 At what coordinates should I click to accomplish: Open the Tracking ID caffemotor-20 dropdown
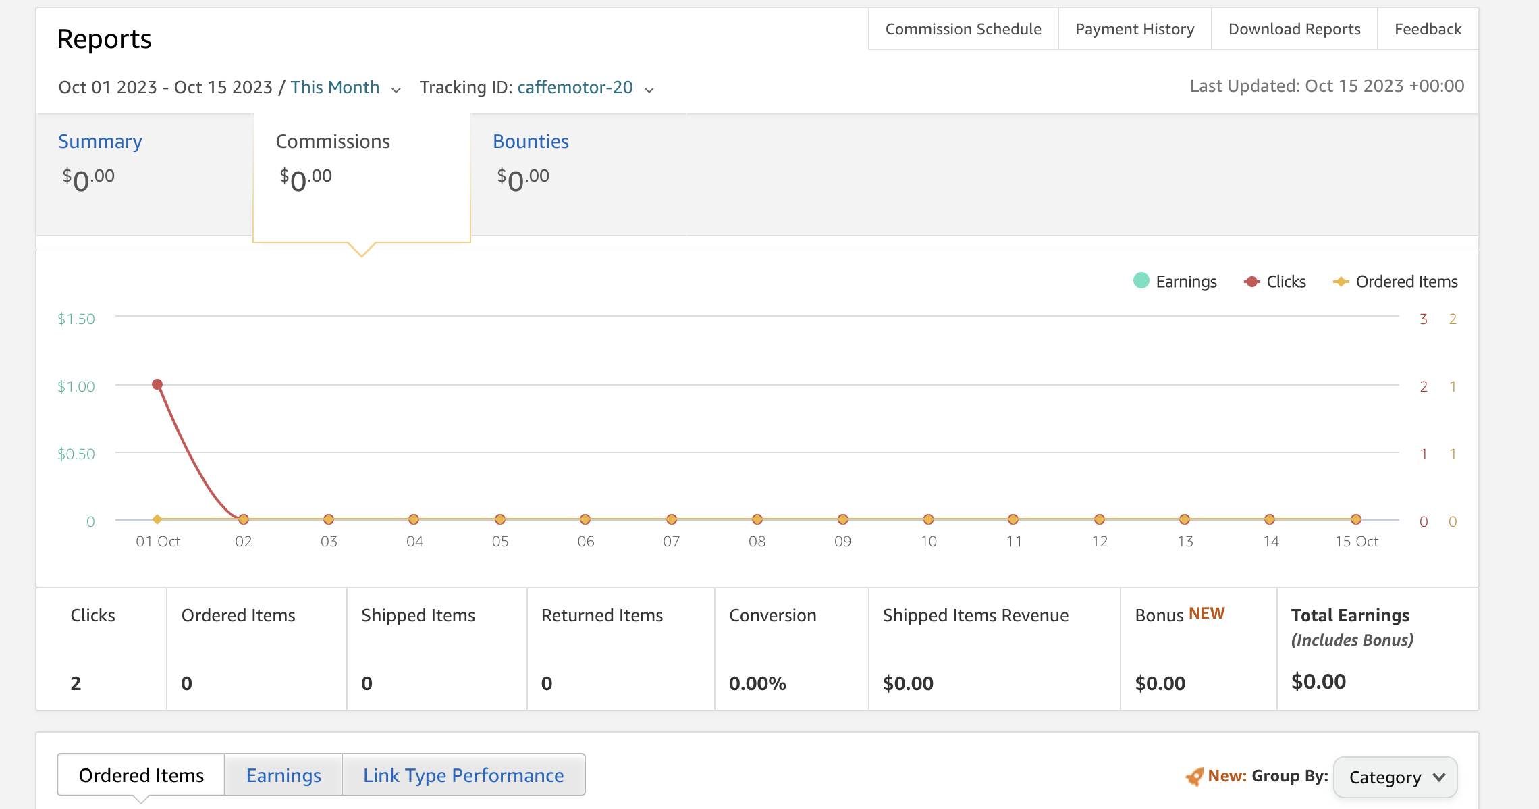pos(575,87)
